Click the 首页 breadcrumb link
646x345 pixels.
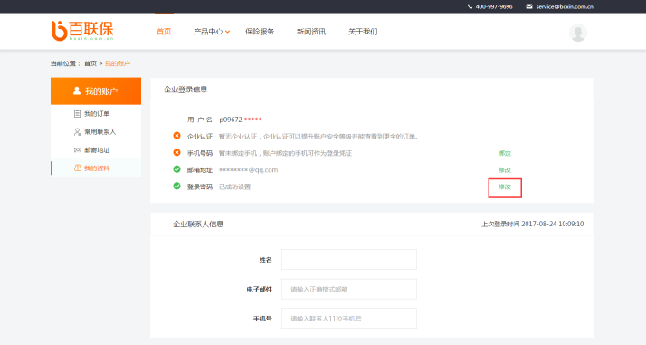pos(90,63)
